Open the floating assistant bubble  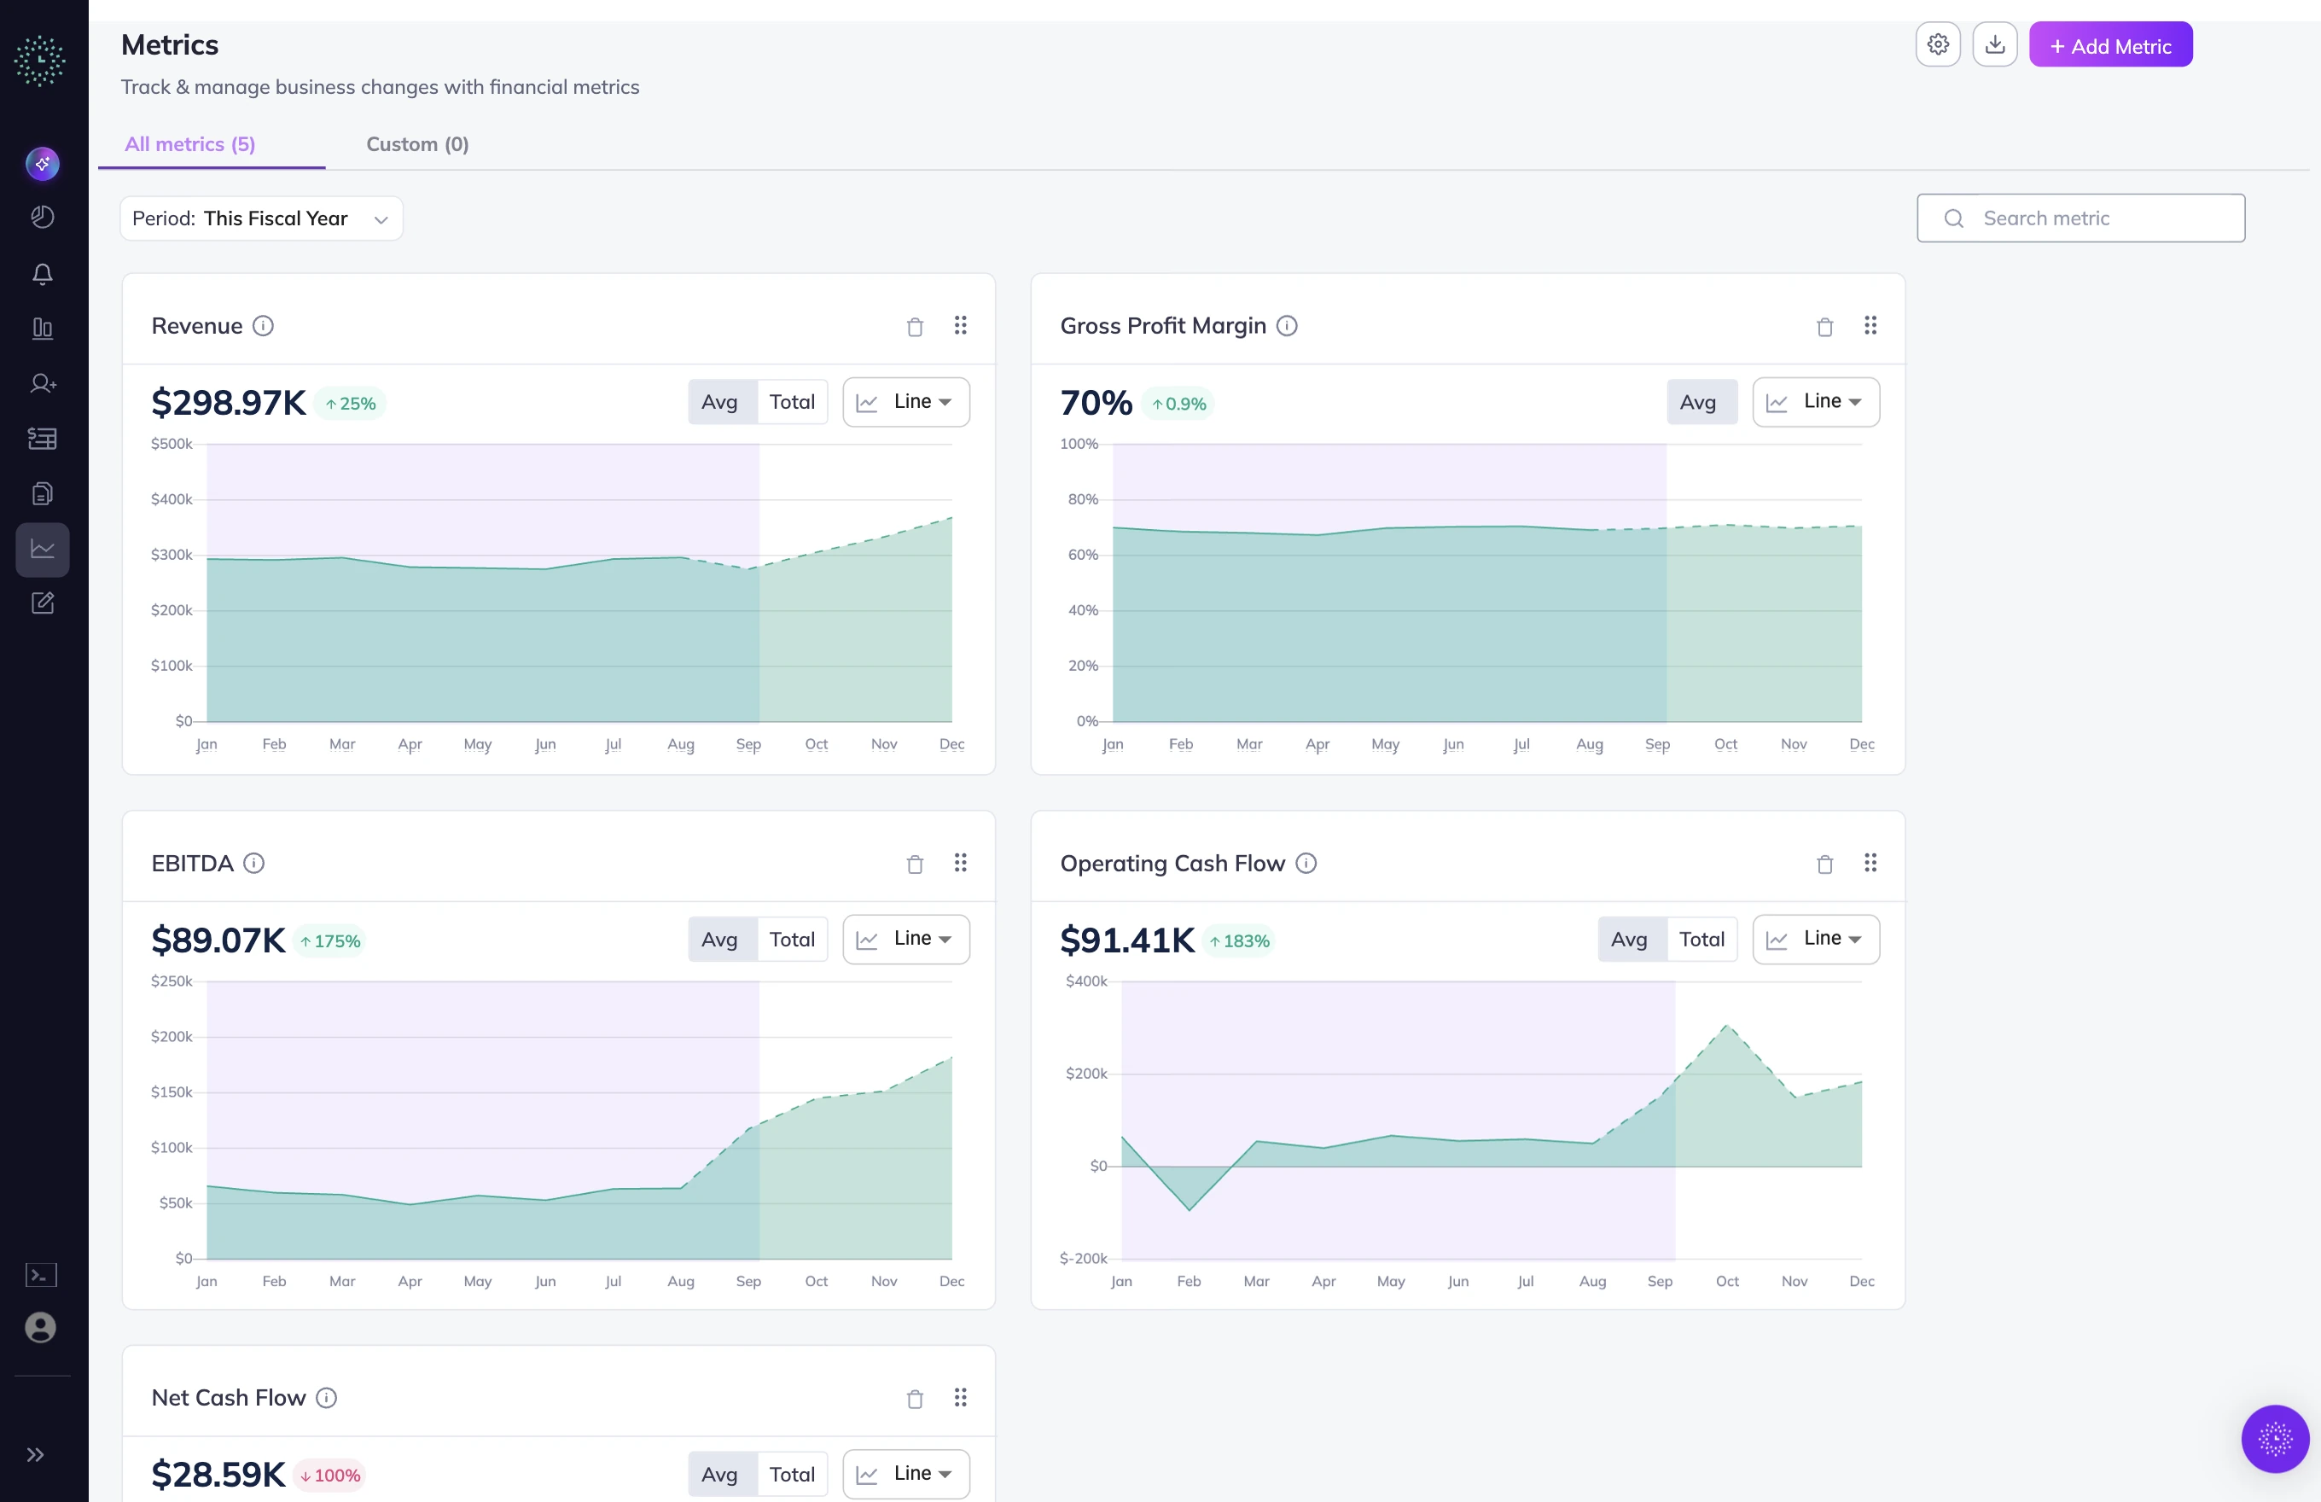click(x=2275, y=1439)
